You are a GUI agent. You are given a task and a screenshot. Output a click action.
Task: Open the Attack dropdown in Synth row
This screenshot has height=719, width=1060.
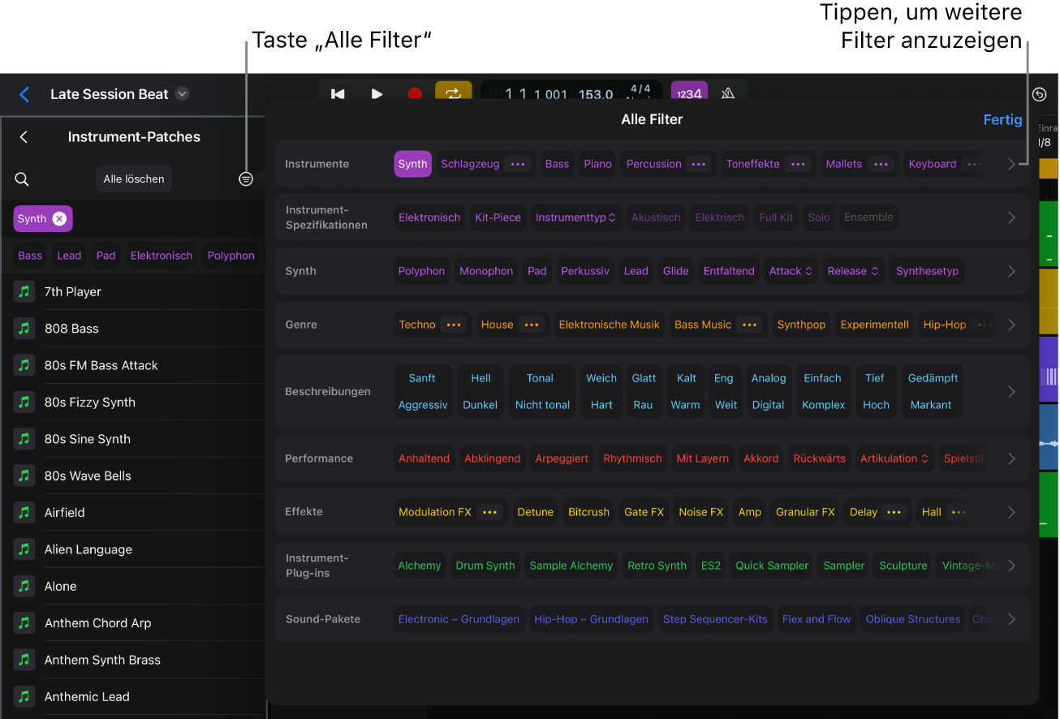pos(791,271)
